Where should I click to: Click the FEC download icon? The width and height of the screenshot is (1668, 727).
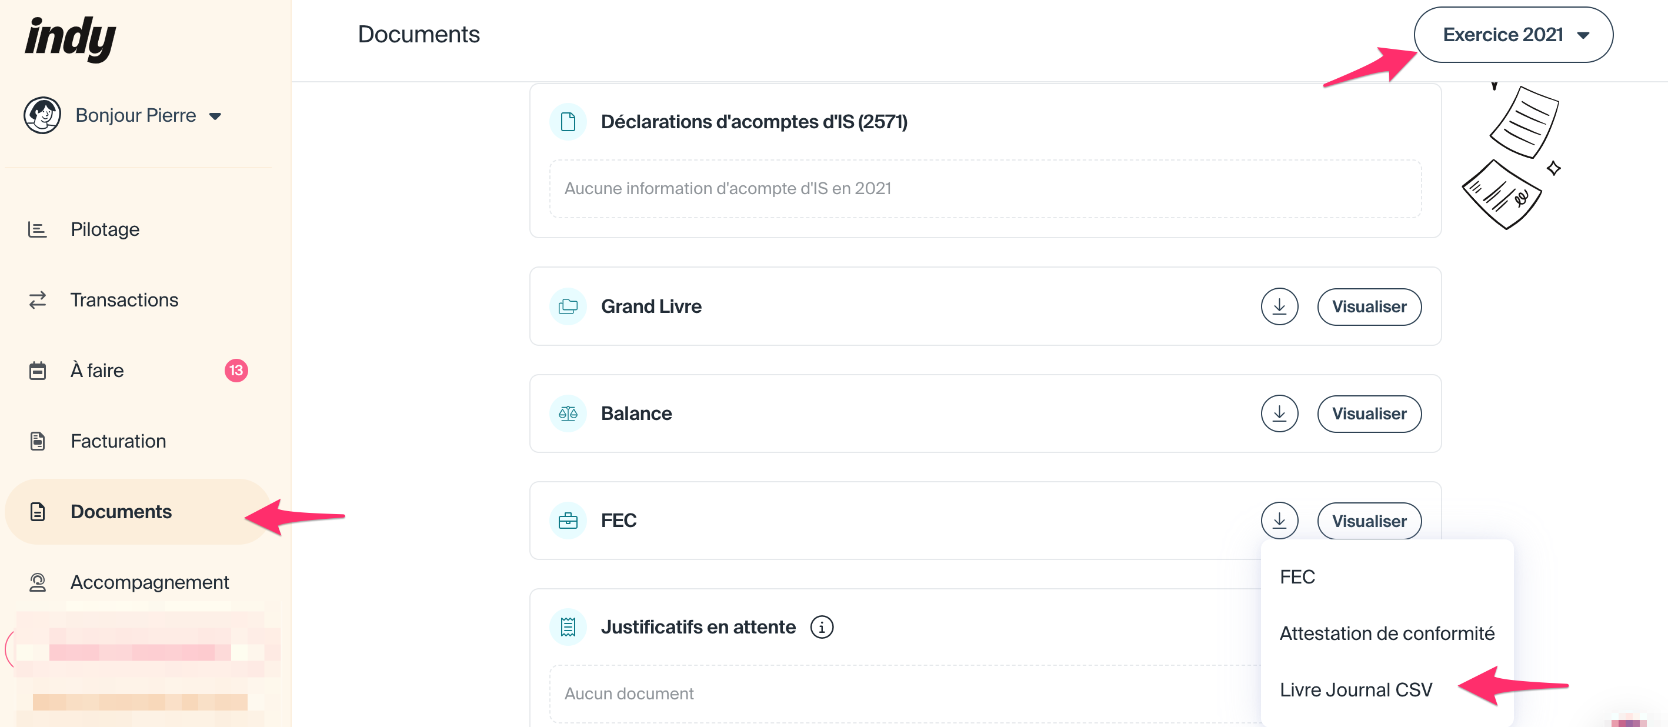1279,521
